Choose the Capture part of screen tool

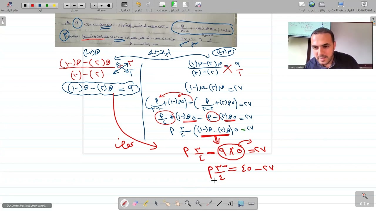(x=241, y=203)
